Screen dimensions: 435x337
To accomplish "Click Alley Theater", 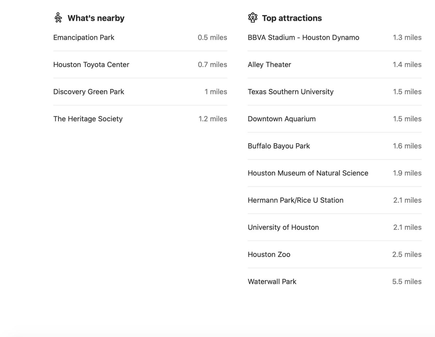I will coord(269,65).
